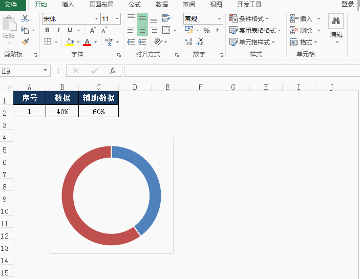Select cell B2 containing 40%

pyautogui.click(x=62, y=111)
